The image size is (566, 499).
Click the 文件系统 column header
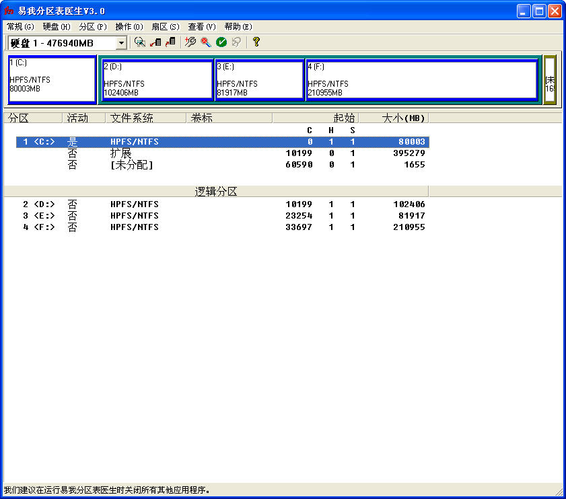pos(145,118)
